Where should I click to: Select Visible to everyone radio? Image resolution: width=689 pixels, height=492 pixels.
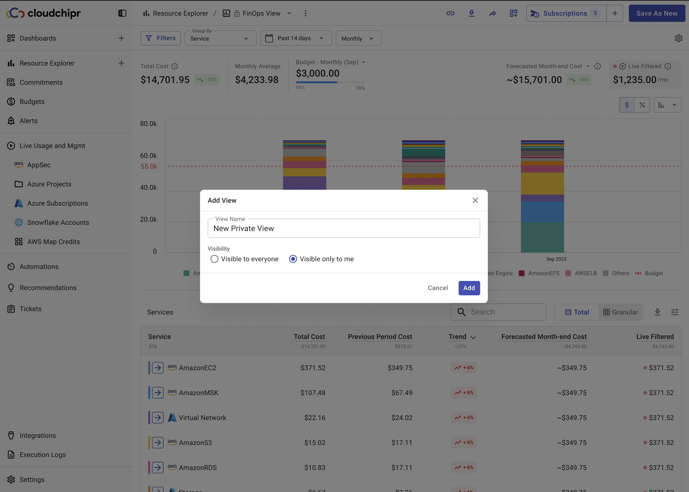(214, 259)
